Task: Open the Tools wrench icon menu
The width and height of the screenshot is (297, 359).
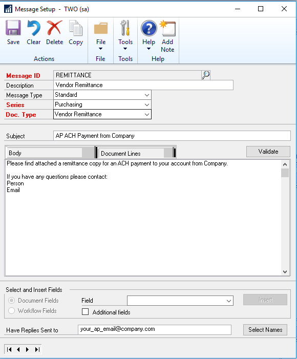Action: 125,28
